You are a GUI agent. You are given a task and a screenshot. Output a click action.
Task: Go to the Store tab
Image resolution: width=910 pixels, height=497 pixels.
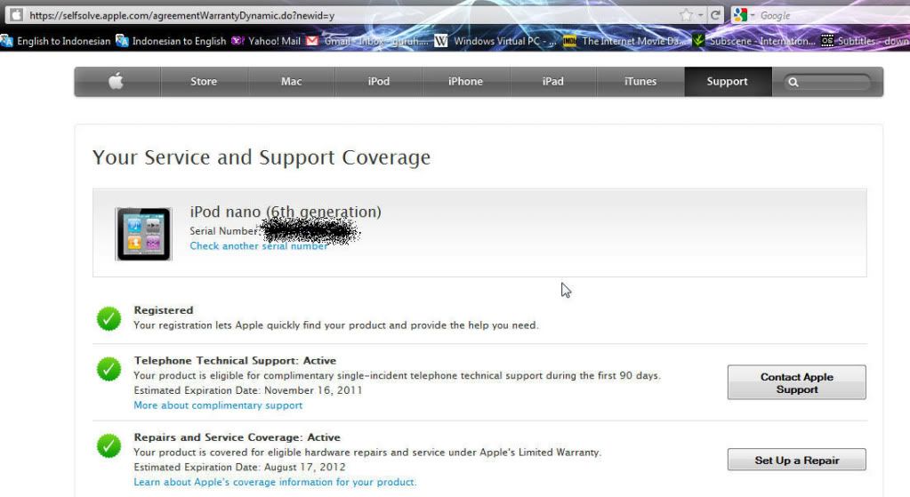204,81
